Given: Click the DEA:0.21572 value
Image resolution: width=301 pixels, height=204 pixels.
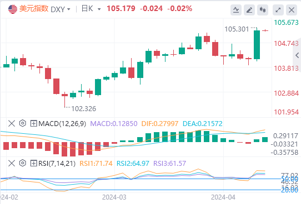Looking at the screenshot, I should point(203,124).
